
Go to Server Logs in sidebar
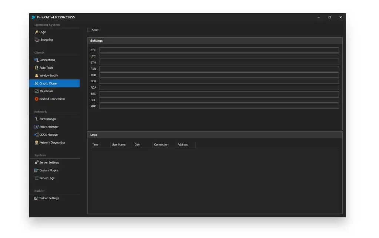47,178
